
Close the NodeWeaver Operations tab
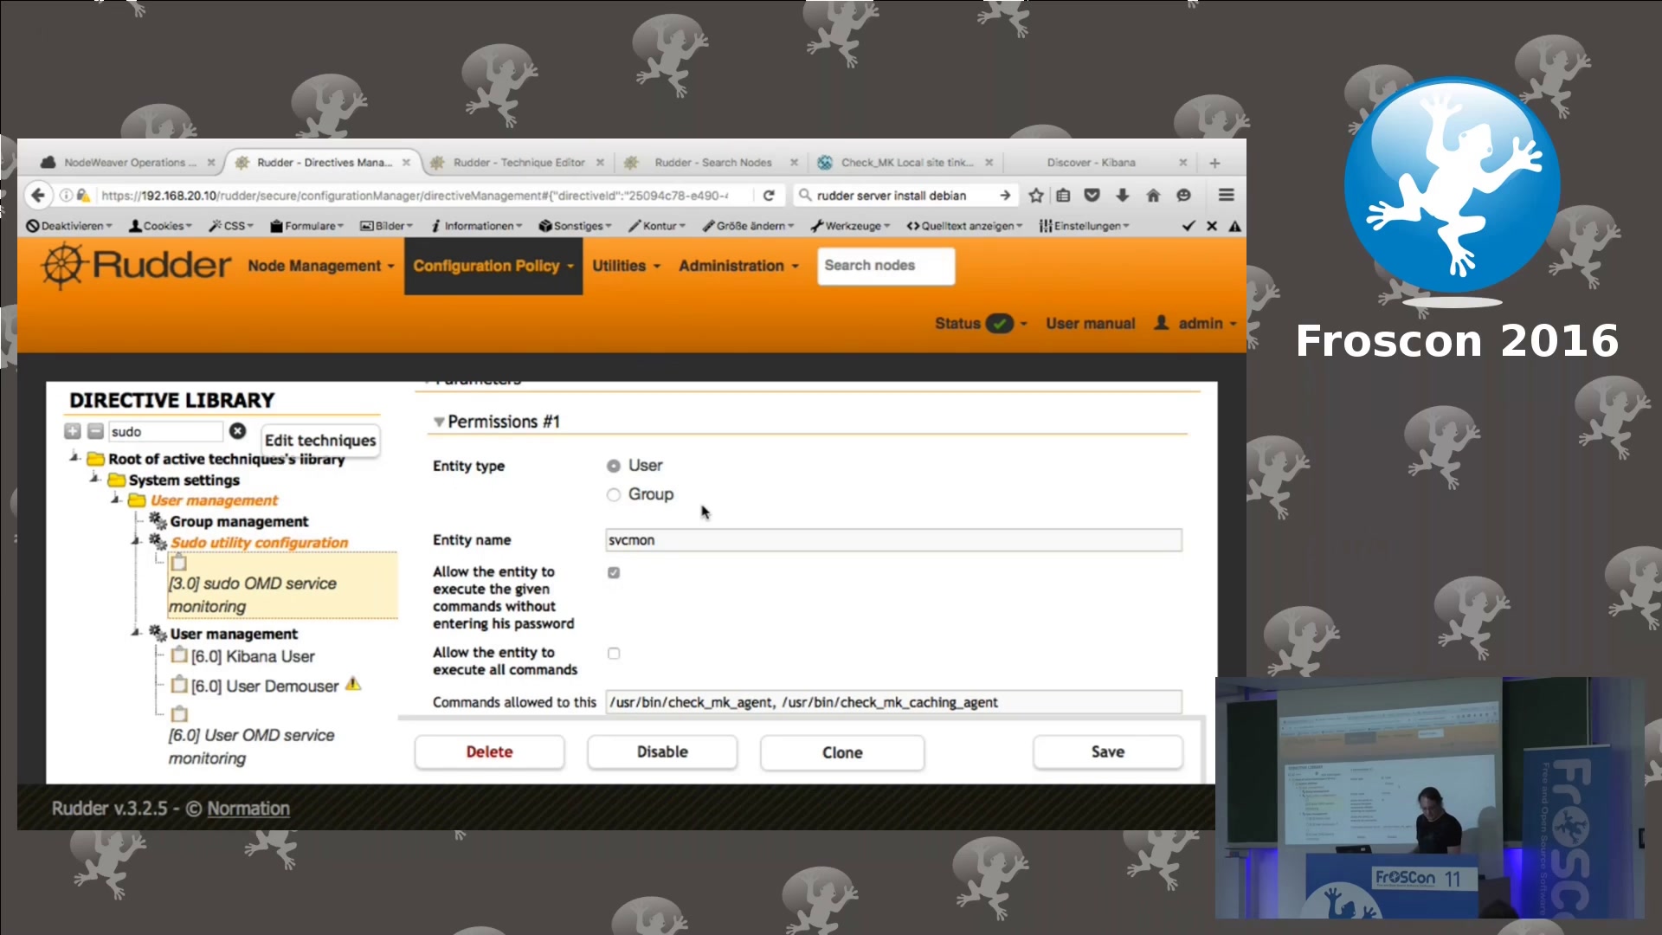point(211,163)
